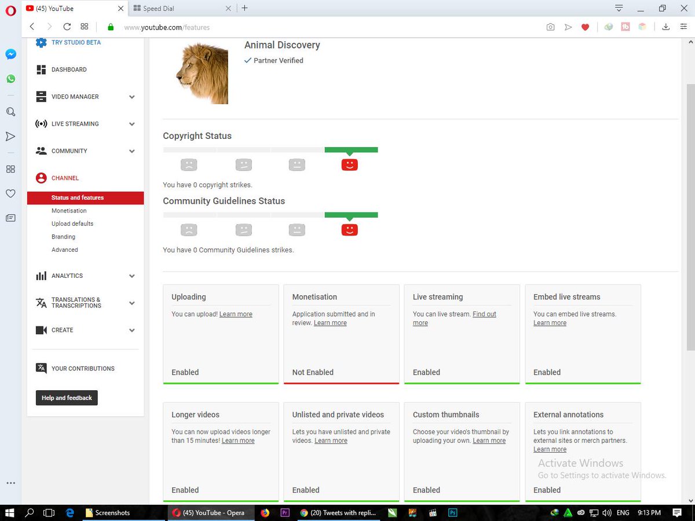Open Upload defaults settings
Screen dimensions: 695x521
72,223
